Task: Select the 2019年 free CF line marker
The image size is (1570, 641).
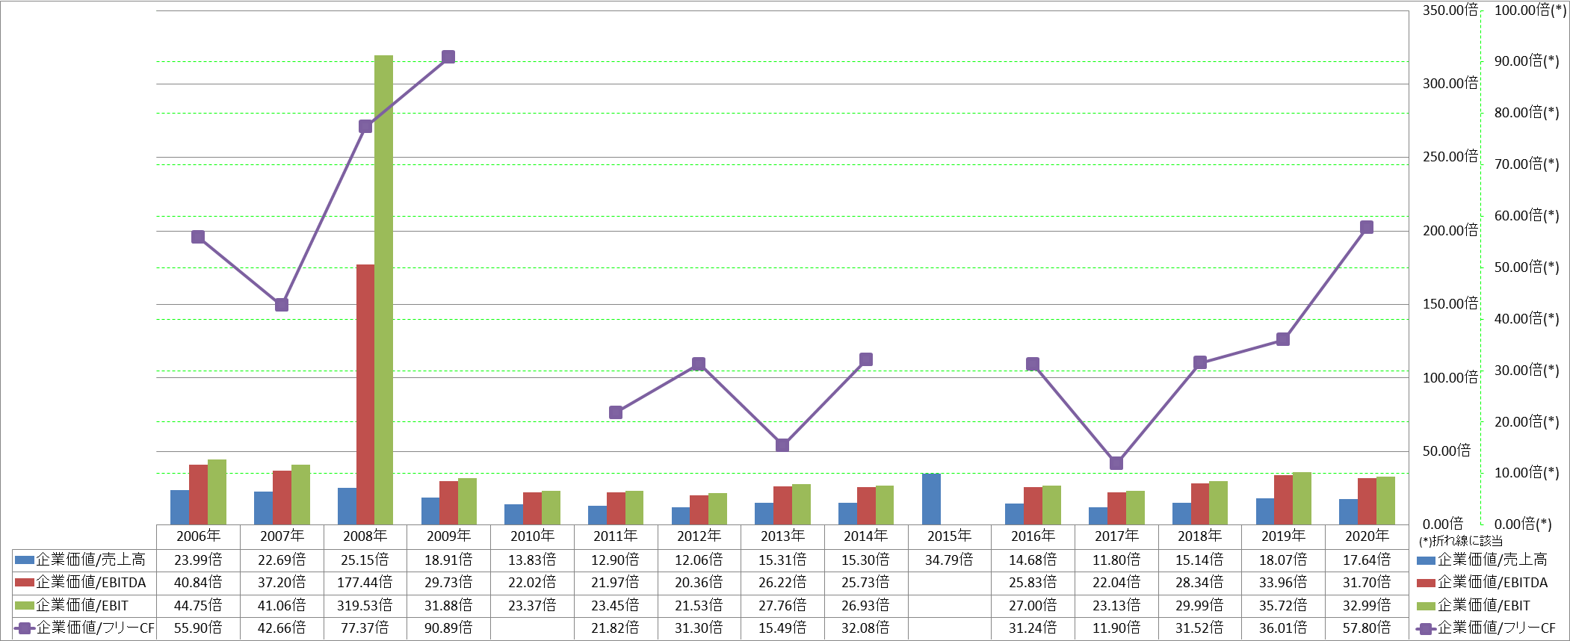Action: click(x=1283, y=339)
